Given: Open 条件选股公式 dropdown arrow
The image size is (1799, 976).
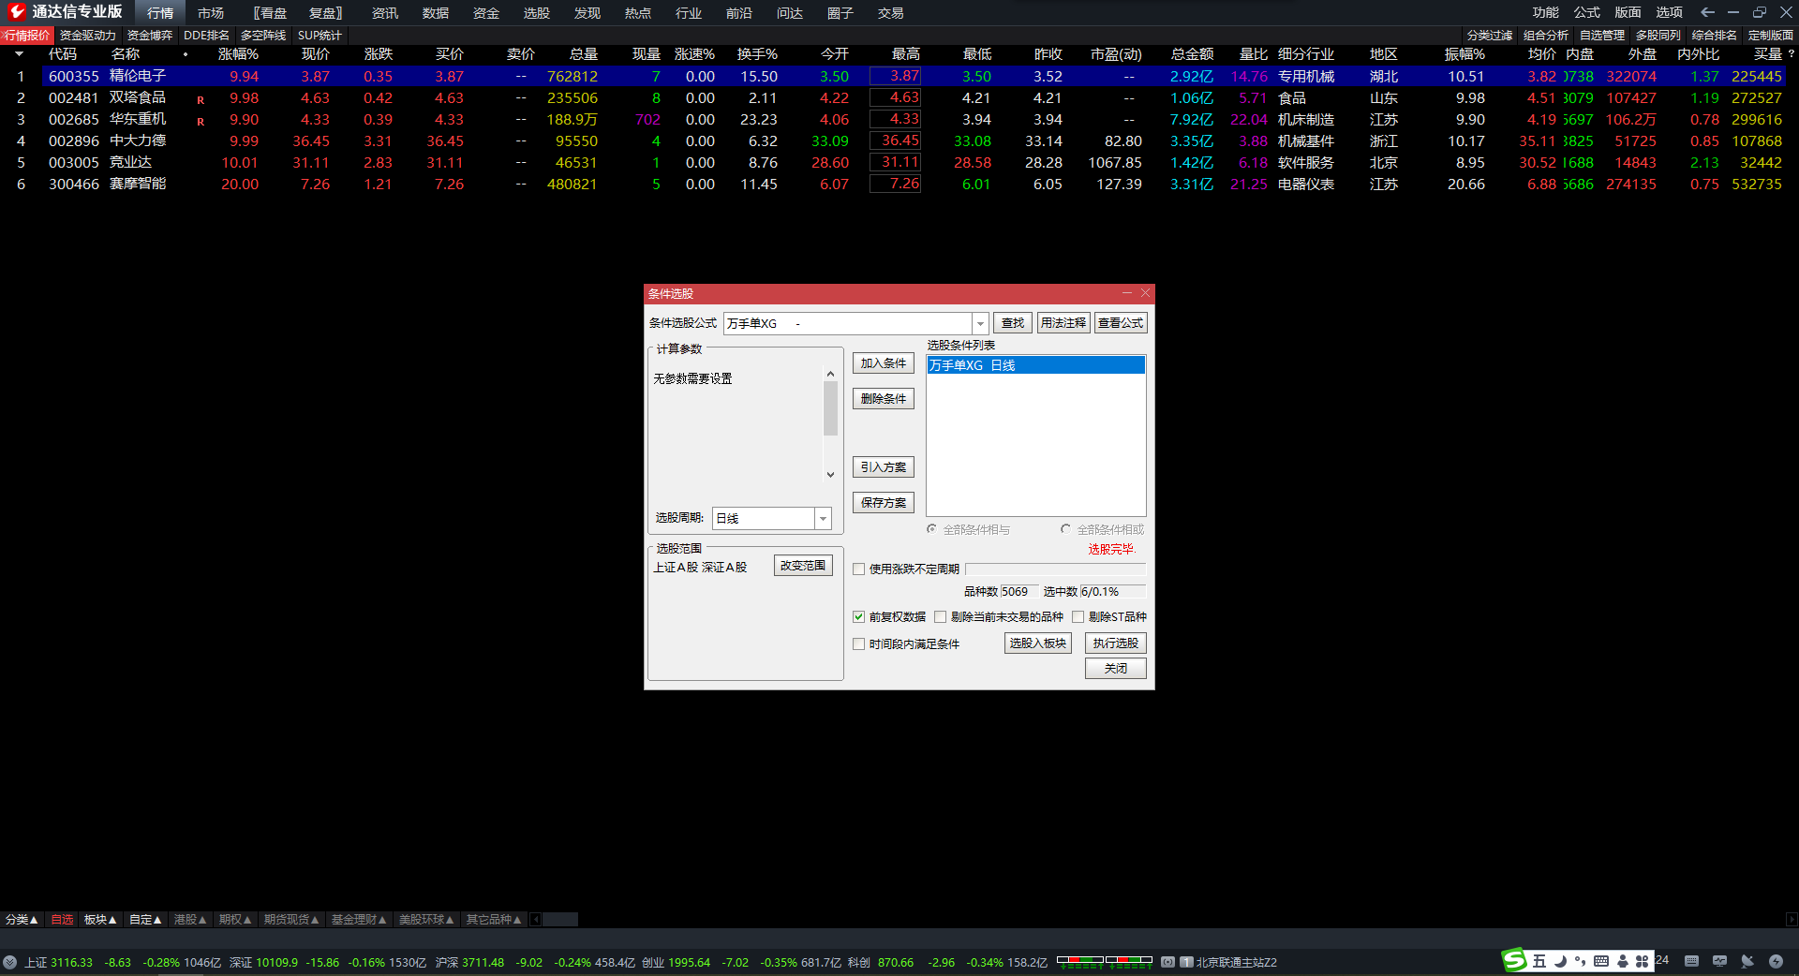Looking at the screenshot, I should tap(980, 323).
